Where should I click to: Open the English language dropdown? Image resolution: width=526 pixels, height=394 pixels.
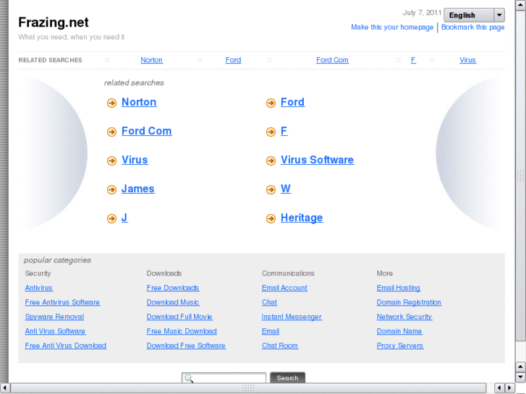pyautogui.click(x=468, y=15)
